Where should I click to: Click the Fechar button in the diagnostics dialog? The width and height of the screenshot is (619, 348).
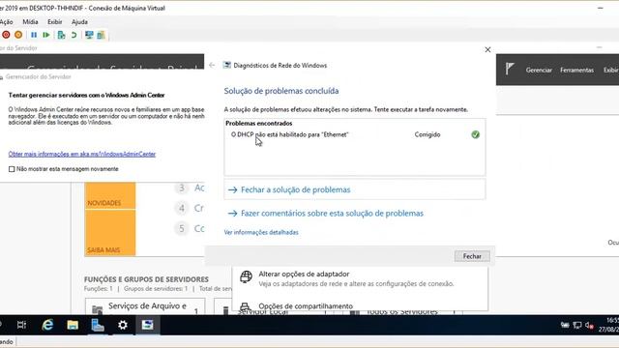472,256
